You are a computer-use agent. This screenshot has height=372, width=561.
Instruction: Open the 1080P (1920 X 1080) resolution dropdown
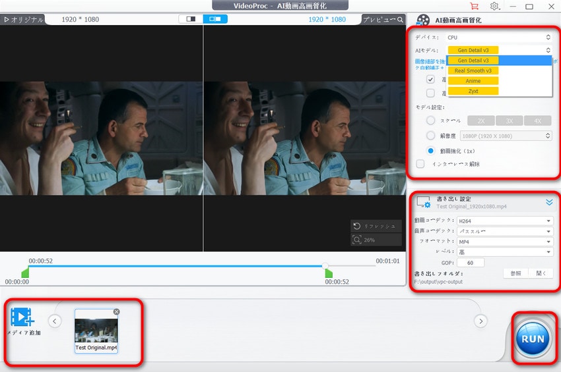pos(506,136)
